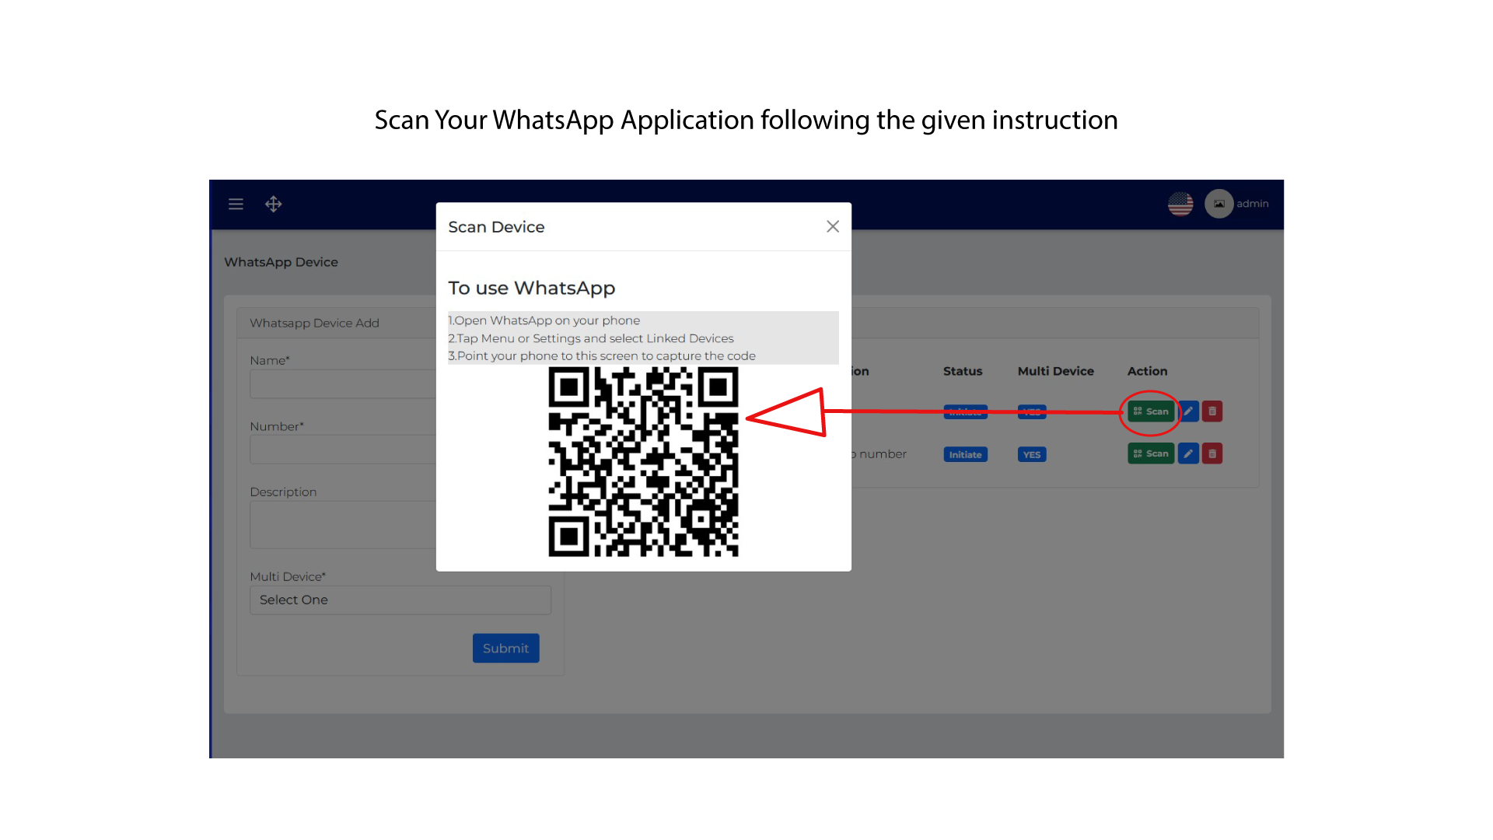This screenshot has width=1493, height=840.
Task: Expand the Multi Device Select One dropdown
Action: 400,600
